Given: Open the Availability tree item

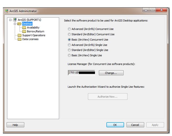Looking at the screenshot, I should tap(33, 28).
